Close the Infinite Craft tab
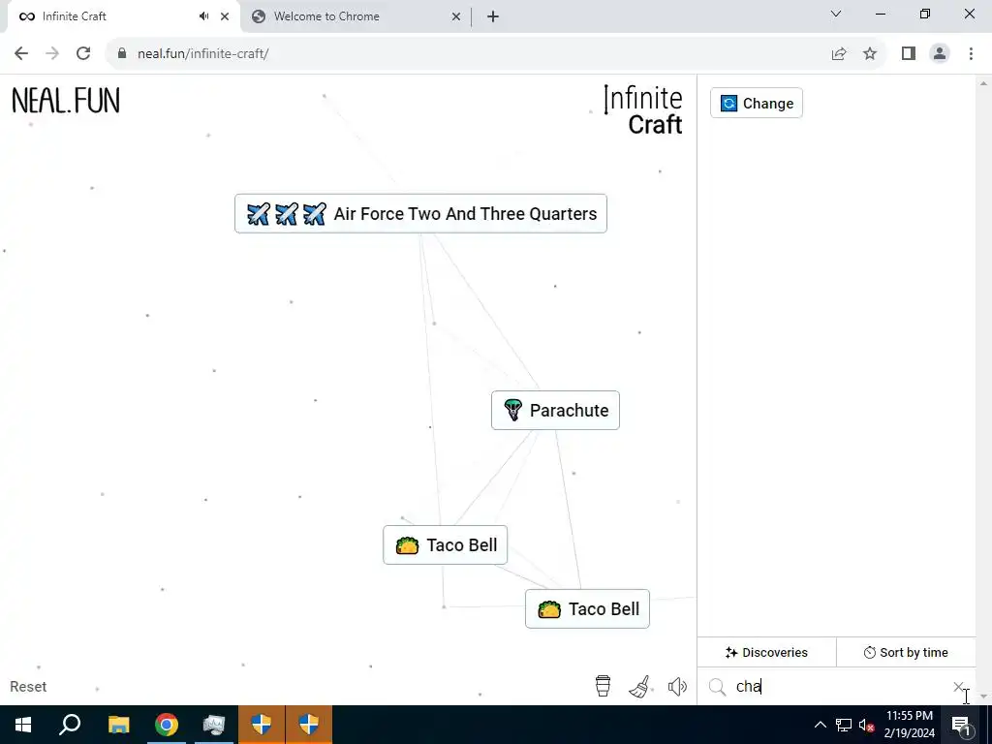The width and height of the screenshot is (992, 744). (225, 16)
